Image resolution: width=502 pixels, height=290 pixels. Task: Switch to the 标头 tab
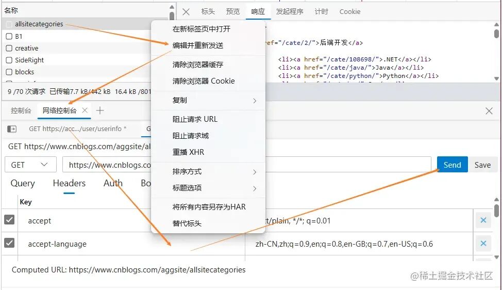[x=208, y=11]
